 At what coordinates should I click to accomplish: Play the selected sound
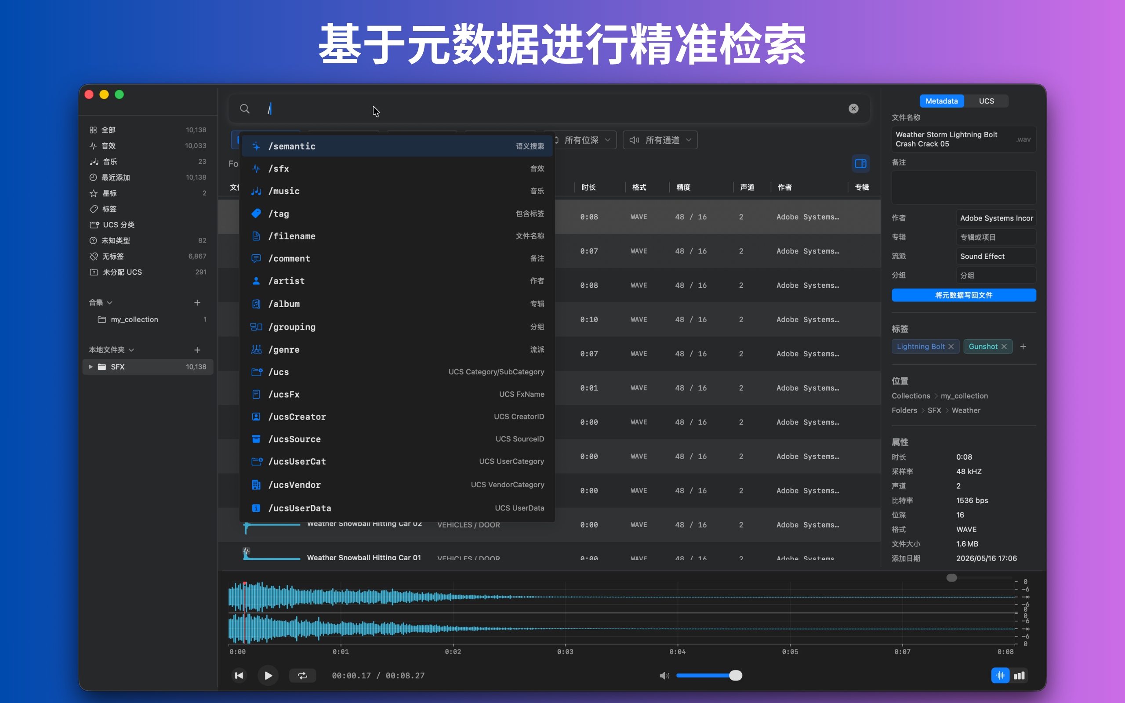click(268, 676)
